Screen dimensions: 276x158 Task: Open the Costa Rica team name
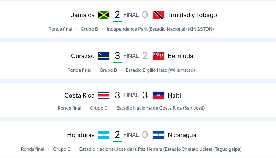click(79, 95)
